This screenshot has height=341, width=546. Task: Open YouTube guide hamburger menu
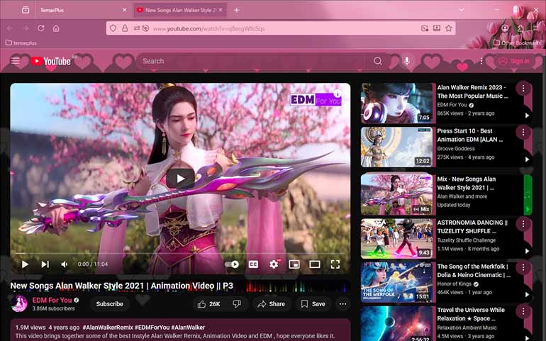pyautogui.click(x=16, y=61)
